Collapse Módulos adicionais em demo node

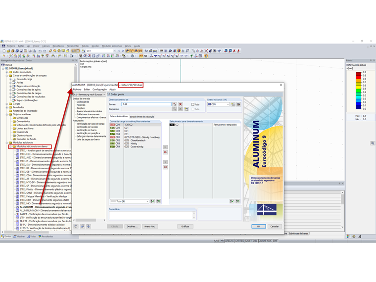(x=10, y=146)
